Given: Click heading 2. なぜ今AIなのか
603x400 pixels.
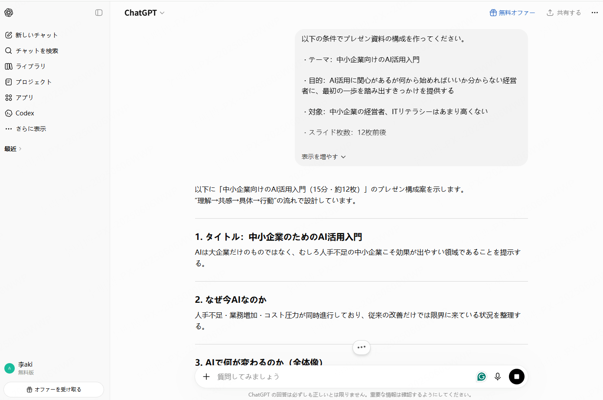Looking at the screenshot, I should tap(231, 300).
